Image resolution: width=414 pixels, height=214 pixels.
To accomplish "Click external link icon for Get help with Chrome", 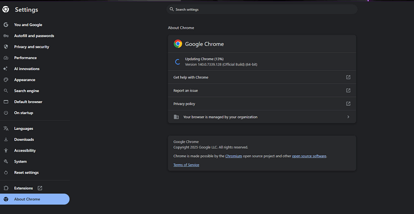I will pos(348,77).
